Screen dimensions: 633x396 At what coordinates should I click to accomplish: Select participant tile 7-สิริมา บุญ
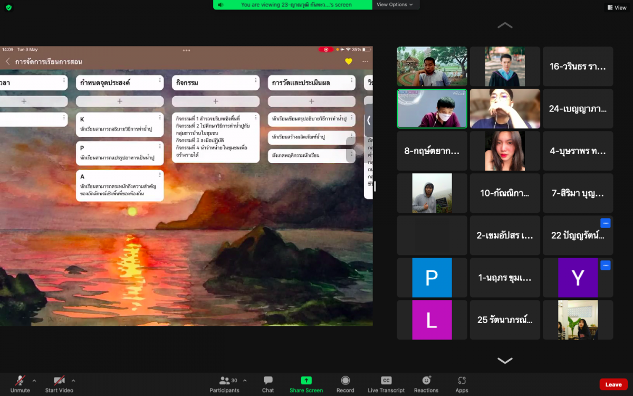click(578, 193)
